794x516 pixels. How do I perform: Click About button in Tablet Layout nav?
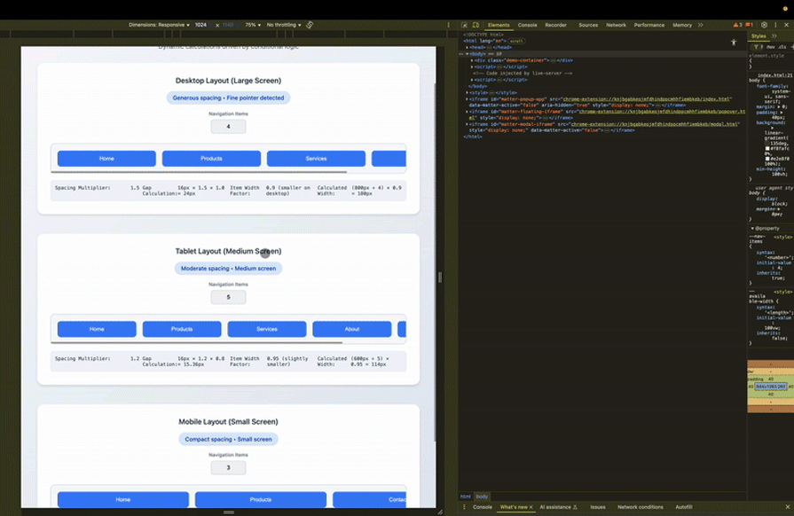[352, 329]
